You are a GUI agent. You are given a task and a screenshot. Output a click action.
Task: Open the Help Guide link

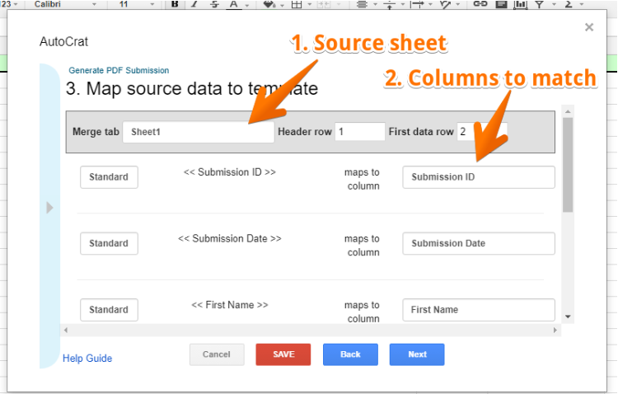87,358
